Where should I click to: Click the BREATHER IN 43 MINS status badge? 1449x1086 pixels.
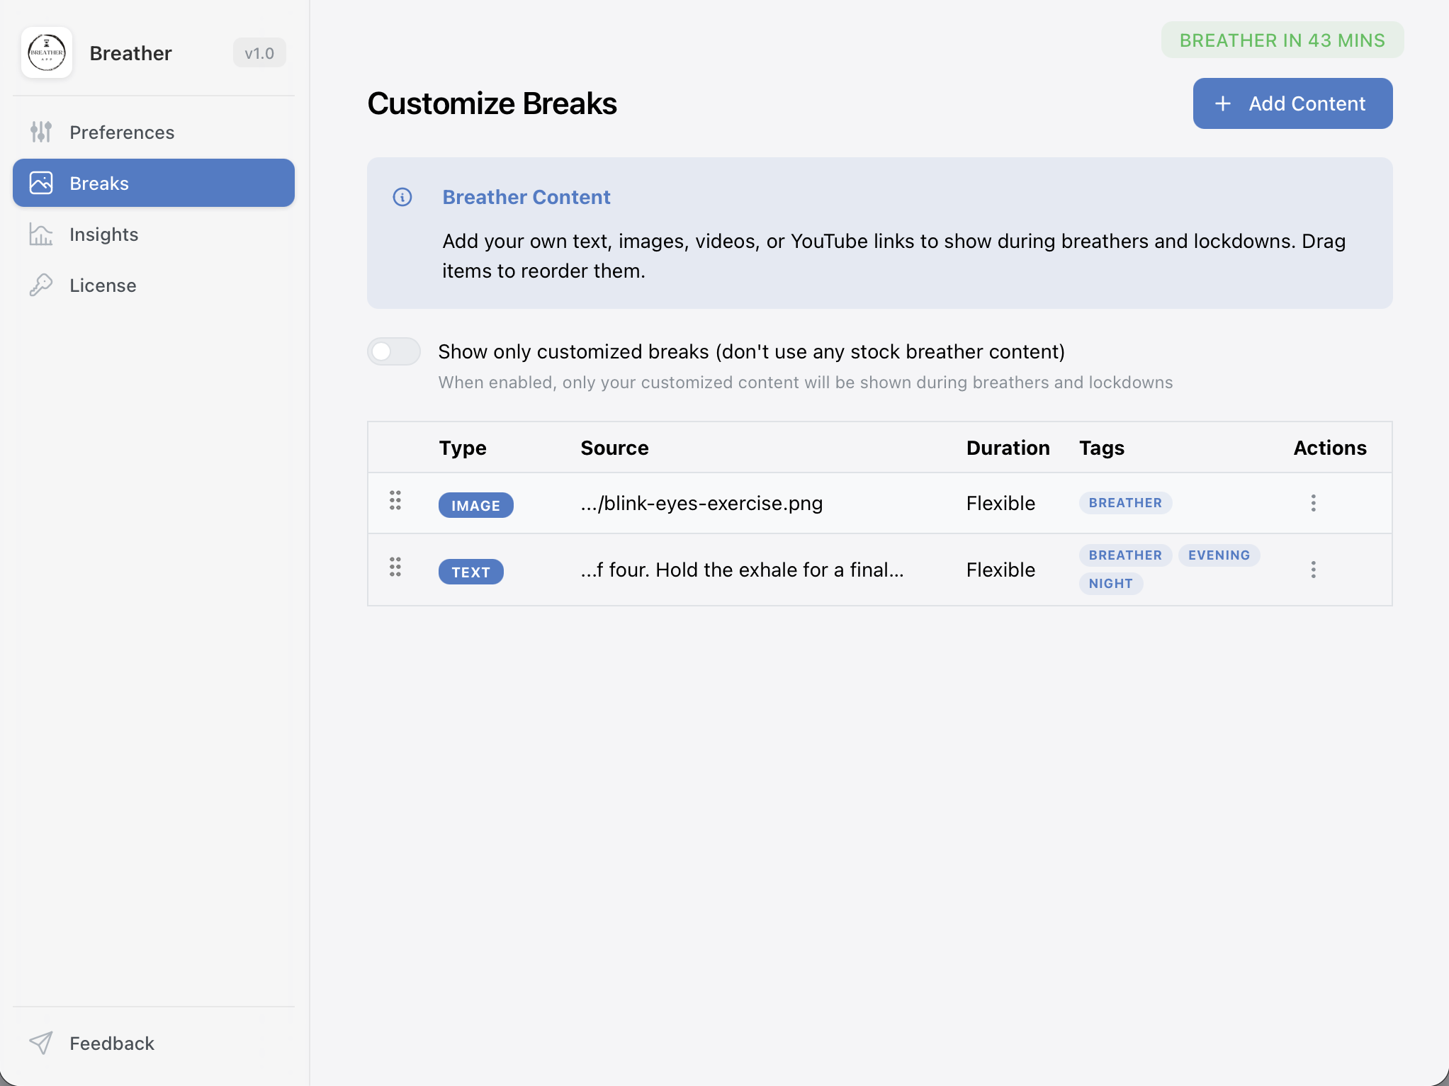pyautogui.click(x=1281, y=40)
